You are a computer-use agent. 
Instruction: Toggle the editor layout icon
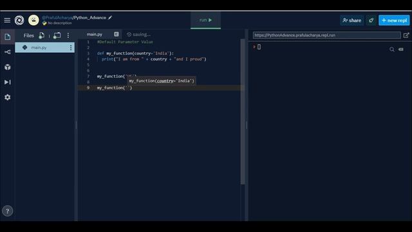(117, 34)
